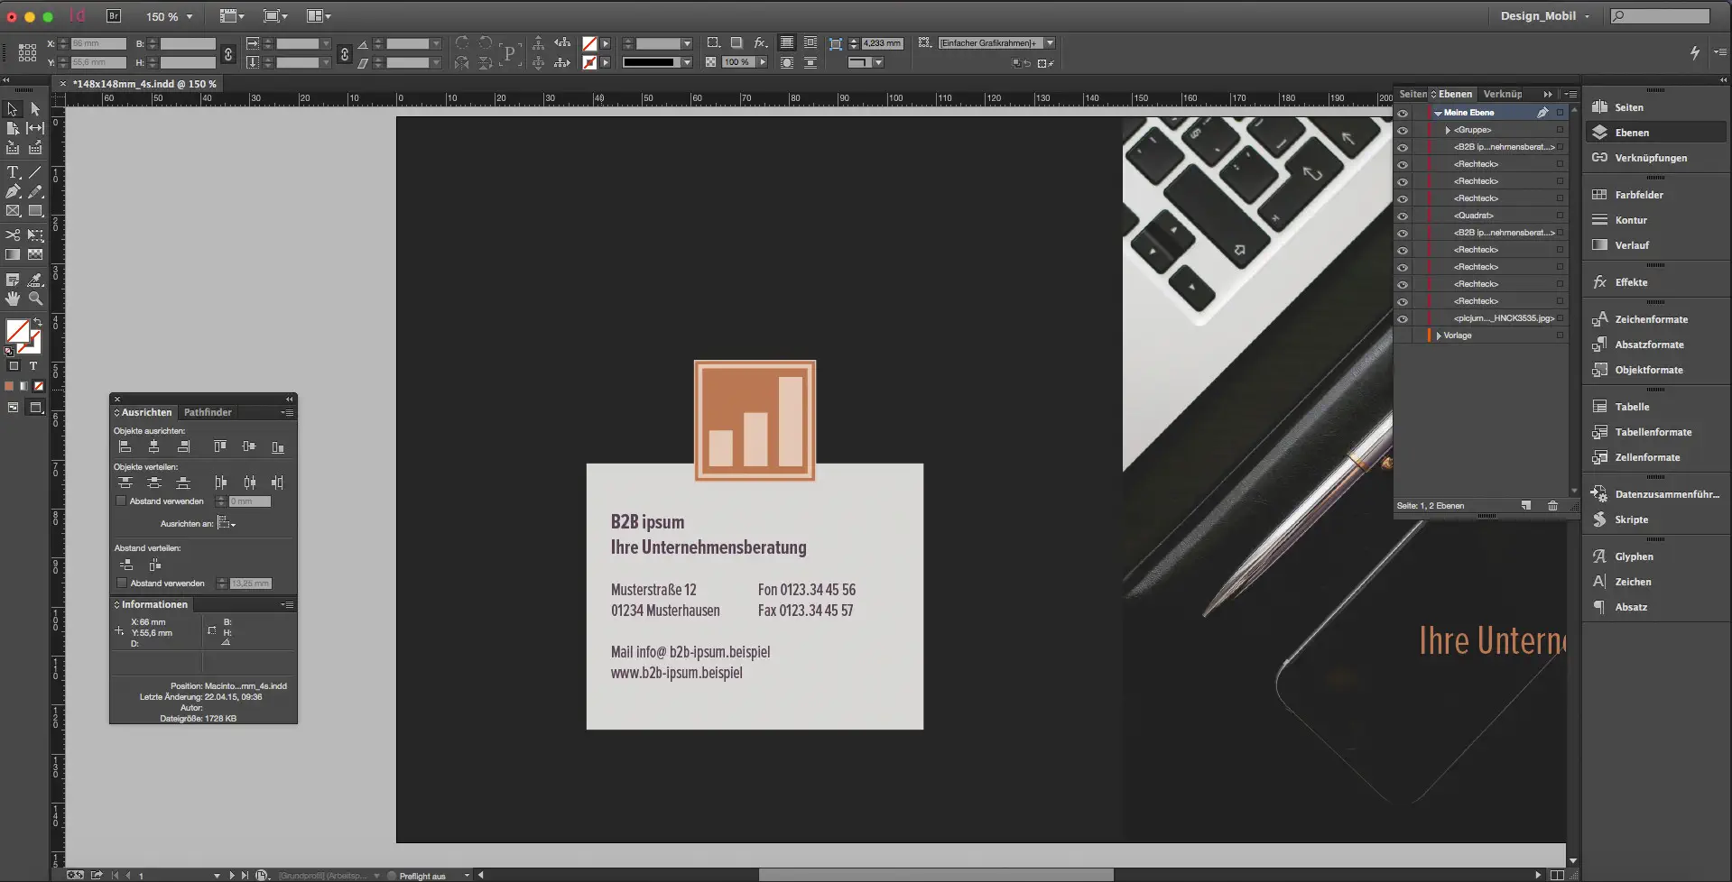The height and width of the screenshot is (882, 1732).
Task: Toggle visibility of Meine Ebene layer
Action: click(x=1403, y=114)
